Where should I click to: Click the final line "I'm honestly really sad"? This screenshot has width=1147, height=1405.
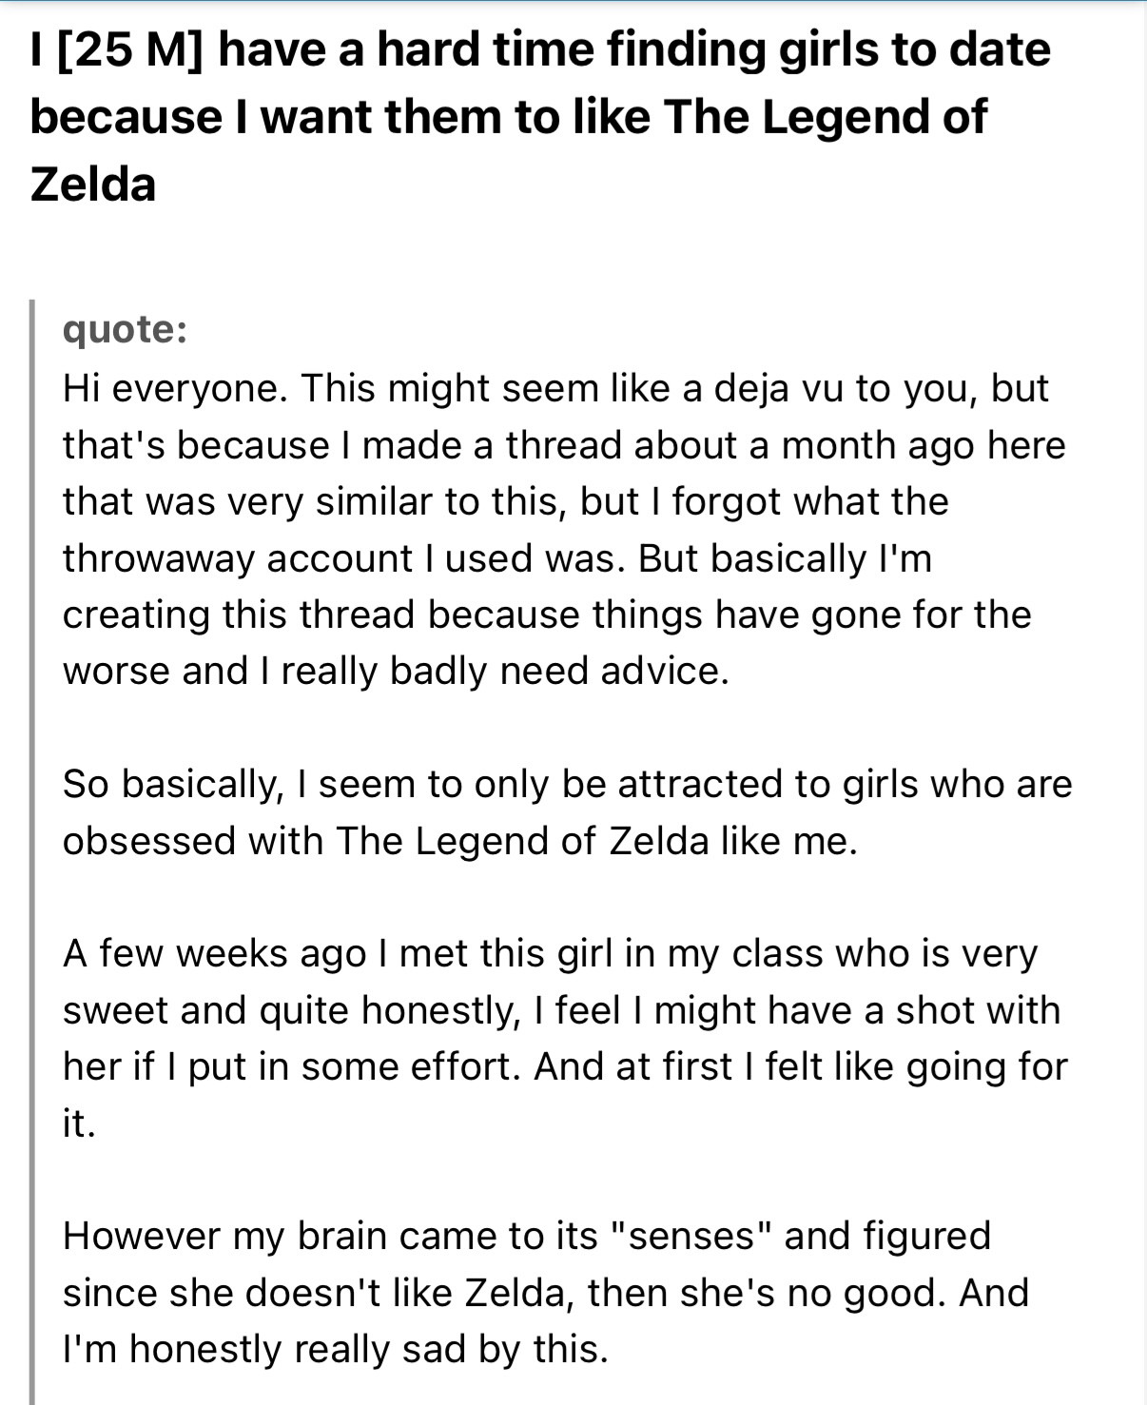336,1349
